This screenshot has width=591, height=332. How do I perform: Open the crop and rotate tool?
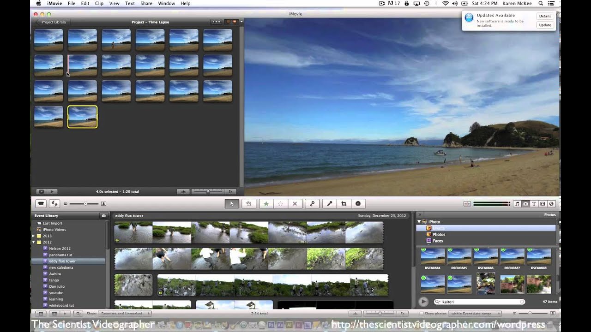(x=344, y=203)
